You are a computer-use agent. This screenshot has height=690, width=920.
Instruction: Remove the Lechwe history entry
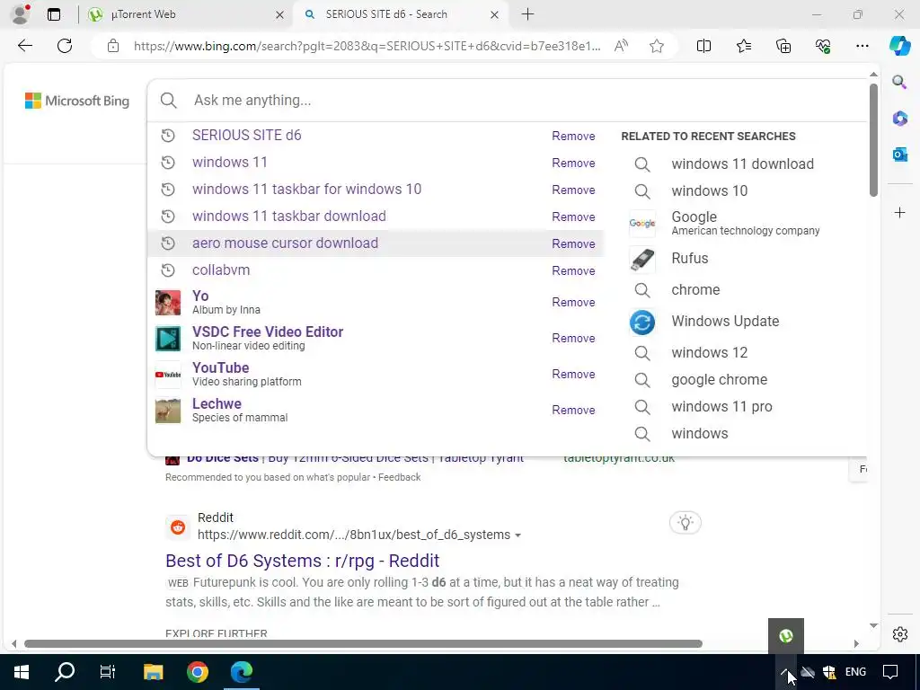point(573,410)
